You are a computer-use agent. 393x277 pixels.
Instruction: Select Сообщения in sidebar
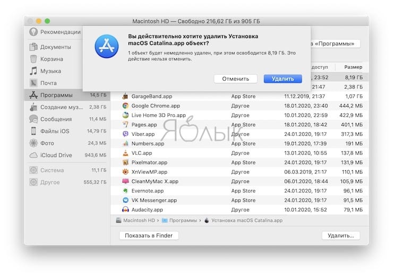(67, 119)
